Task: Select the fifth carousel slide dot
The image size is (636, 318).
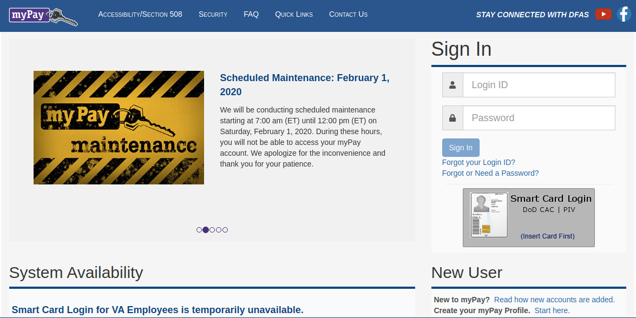Action: pos(225,230)
